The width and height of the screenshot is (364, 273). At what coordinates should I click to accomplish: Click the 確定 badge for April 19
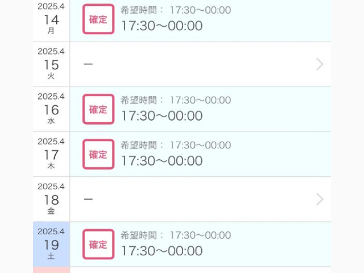point(98,244)
